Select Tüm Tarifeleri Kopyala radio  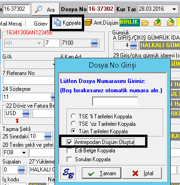coord(73,131)
